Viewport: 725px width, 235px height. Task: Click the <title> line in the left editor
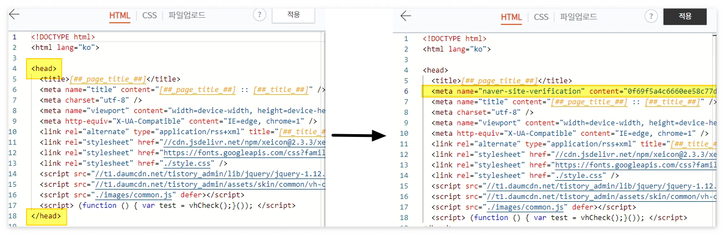click(110, 79)
